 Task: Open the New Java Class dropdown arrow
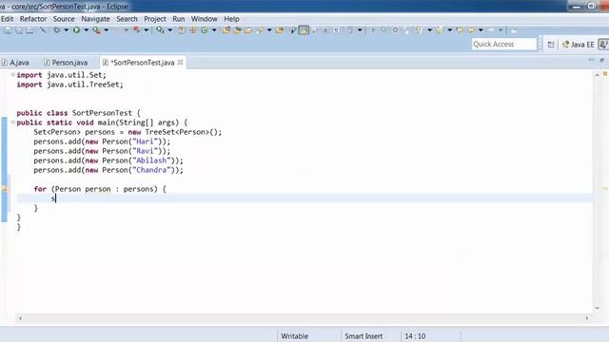[x=214, y=29]
